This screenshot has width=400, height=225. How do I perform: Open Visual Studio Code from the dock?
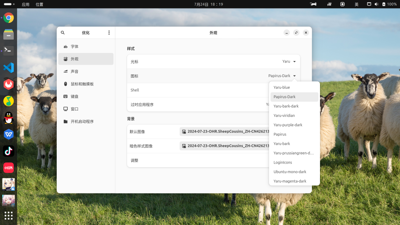point(9,67)
